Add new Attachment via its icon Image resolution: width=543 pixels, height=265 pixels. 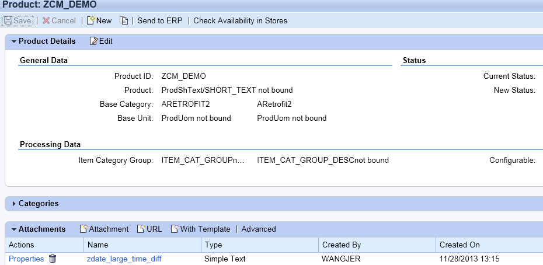[84, 229]
